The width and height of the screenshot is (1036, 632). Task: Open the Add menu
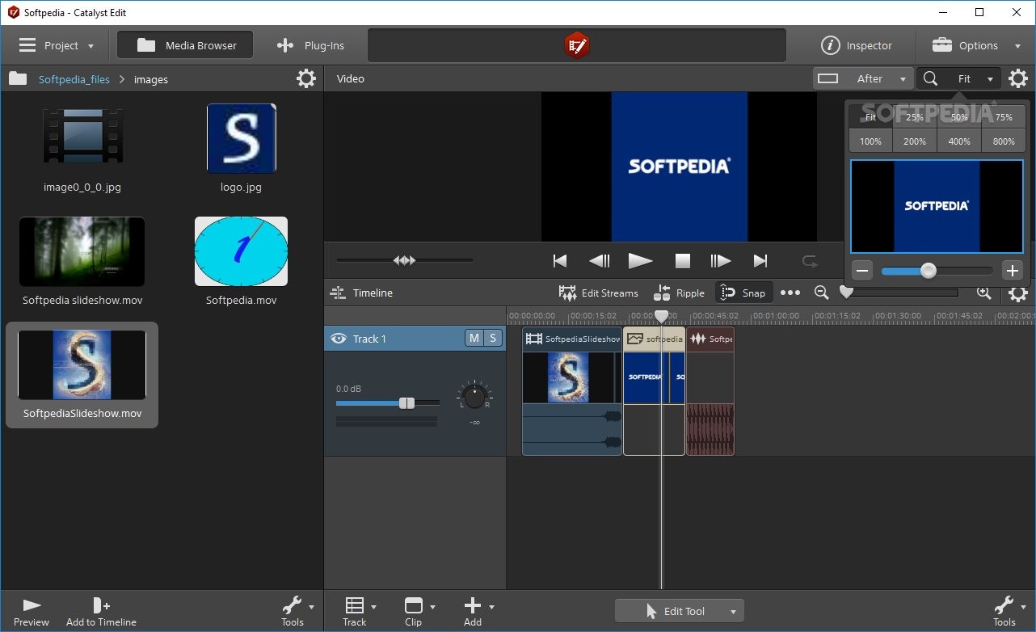478,612
